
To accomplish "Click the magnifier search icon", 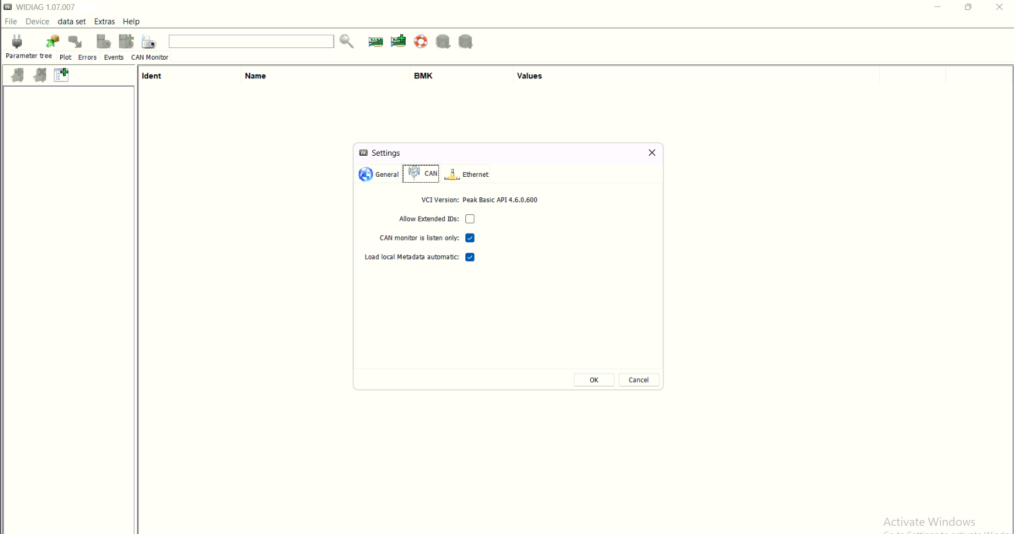I will [x=346, y=41].
